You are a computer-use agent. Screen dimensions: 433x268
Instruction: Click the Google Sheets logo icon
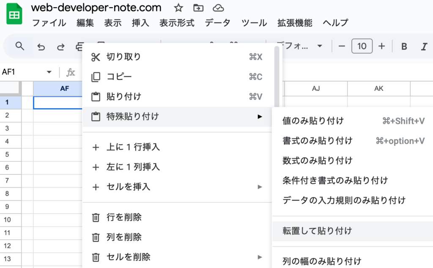(x=14, y=15)
